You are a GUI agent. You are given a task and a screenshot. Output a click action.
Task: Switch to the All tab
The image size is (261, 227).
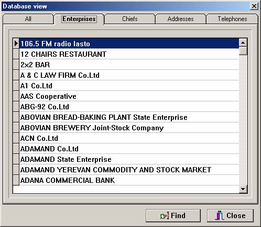[28, 19]
